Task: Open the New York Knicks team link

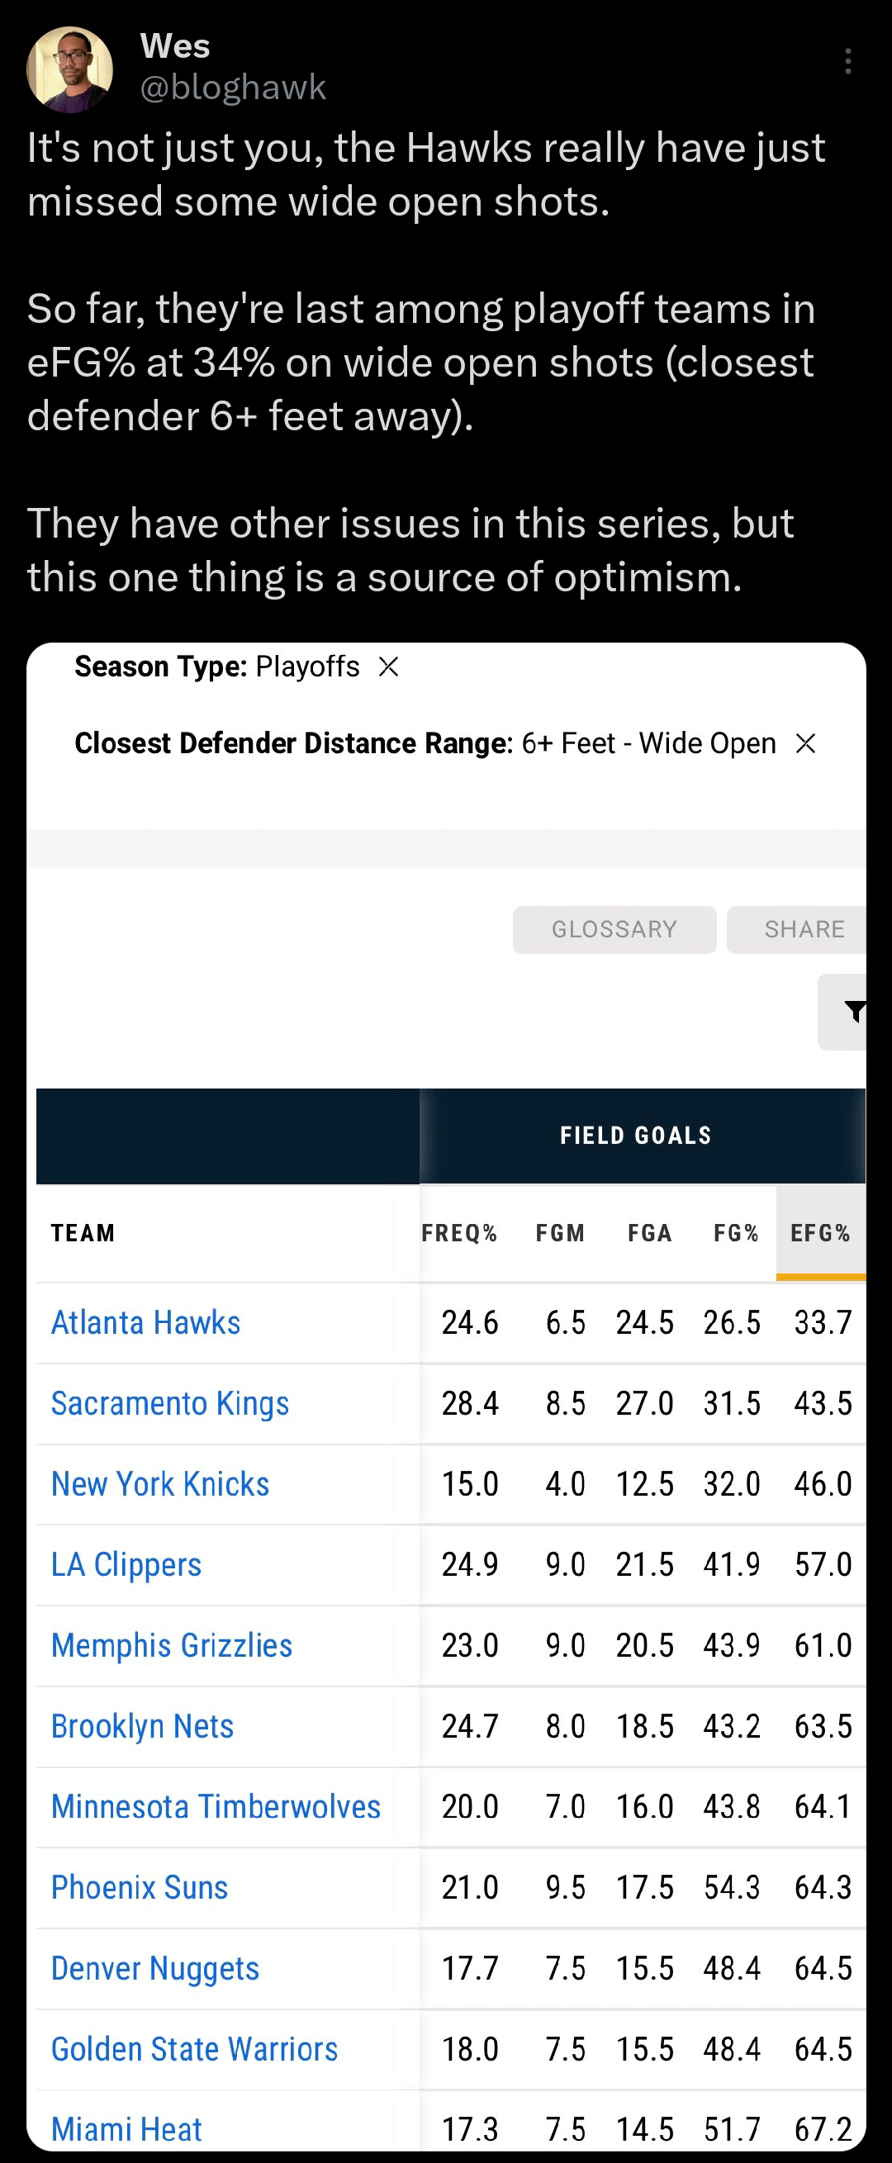Action: [160, 1483]
